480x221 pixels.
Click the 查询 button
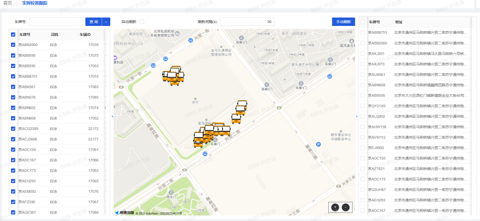point(93,22)
